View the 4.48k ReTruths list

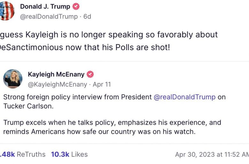point(22,154)
